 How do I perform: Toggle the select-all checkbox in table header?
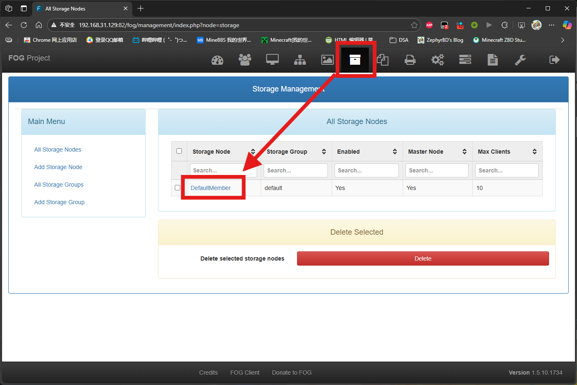click(x=179, y=151)
